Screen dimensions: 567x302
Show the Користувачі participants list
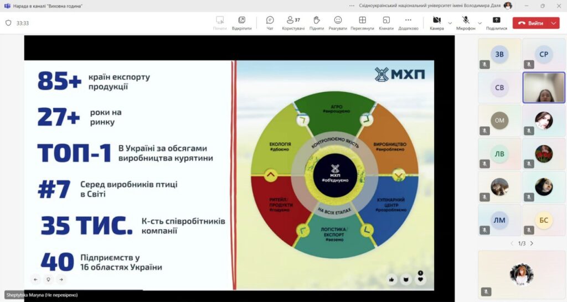293,23
